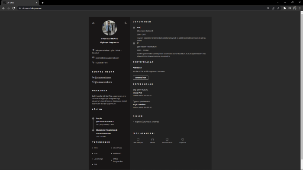Screen dimensions: 303x170
Task: Bookmark this page with the star icon
Action: [278, 8]
